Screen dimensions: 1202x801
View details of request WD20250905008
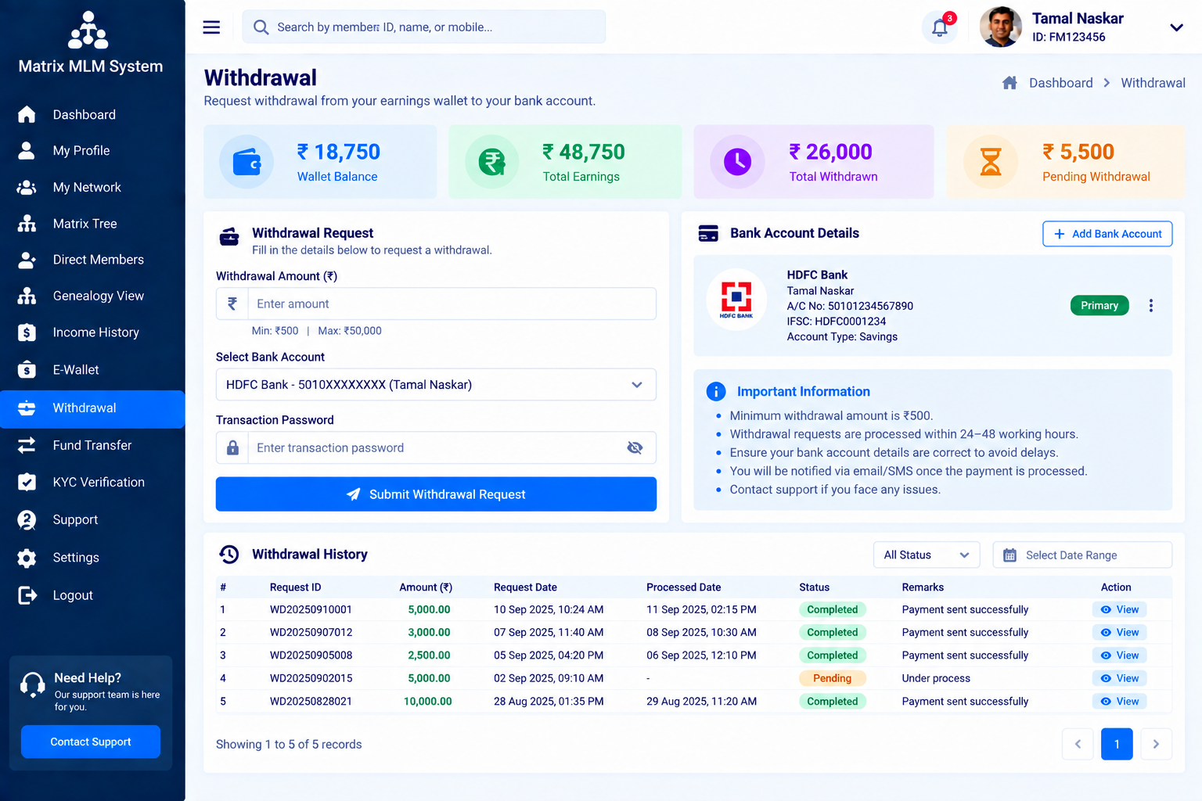coord(1119,656)
